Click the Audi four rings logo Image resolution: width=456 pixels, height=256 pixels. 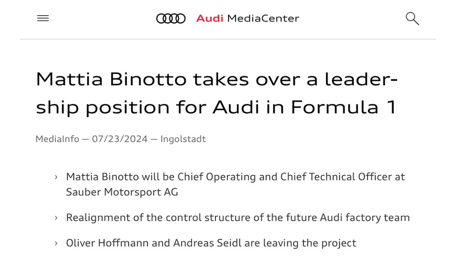point(171,18)
